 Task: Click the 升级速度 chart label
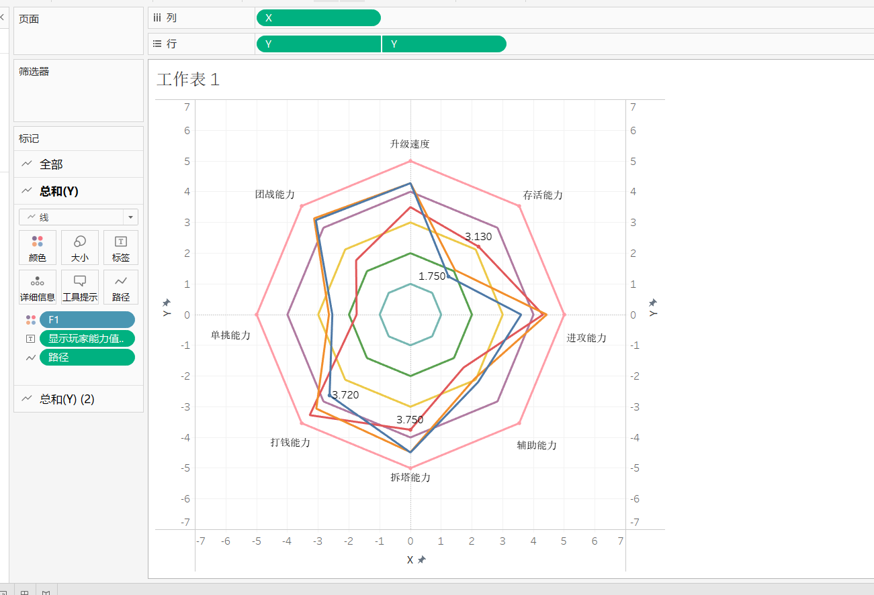coord(410,144)
